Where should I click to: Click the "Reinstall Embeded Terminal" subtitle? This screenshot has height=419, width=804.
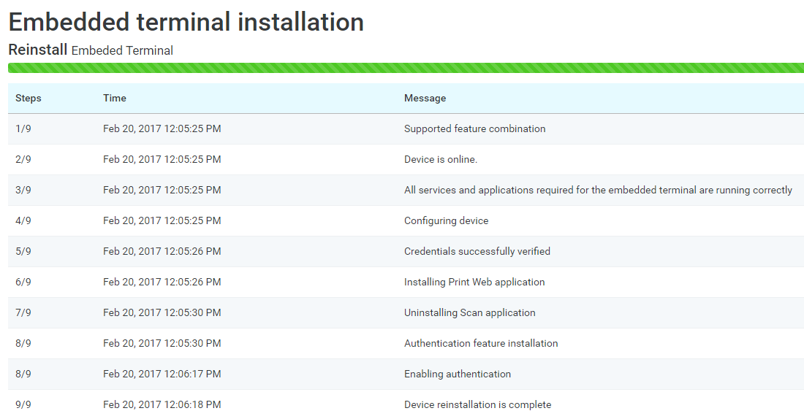(91, 50)
